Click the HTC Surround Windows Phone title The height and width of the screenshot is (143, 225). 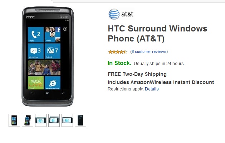[157, 34]
